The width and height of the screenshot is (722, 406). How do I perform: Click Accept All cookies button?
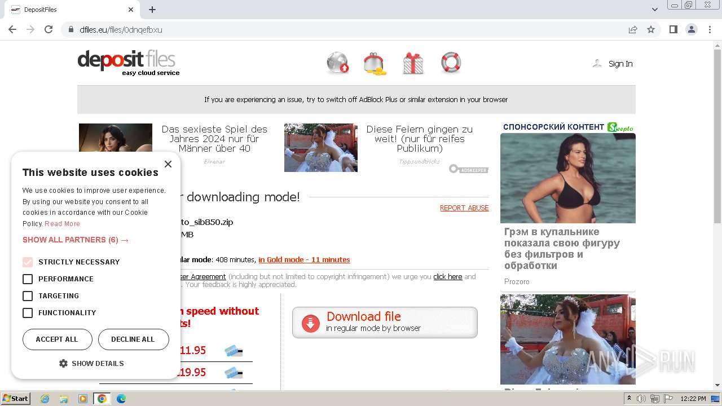pos(57,339)
